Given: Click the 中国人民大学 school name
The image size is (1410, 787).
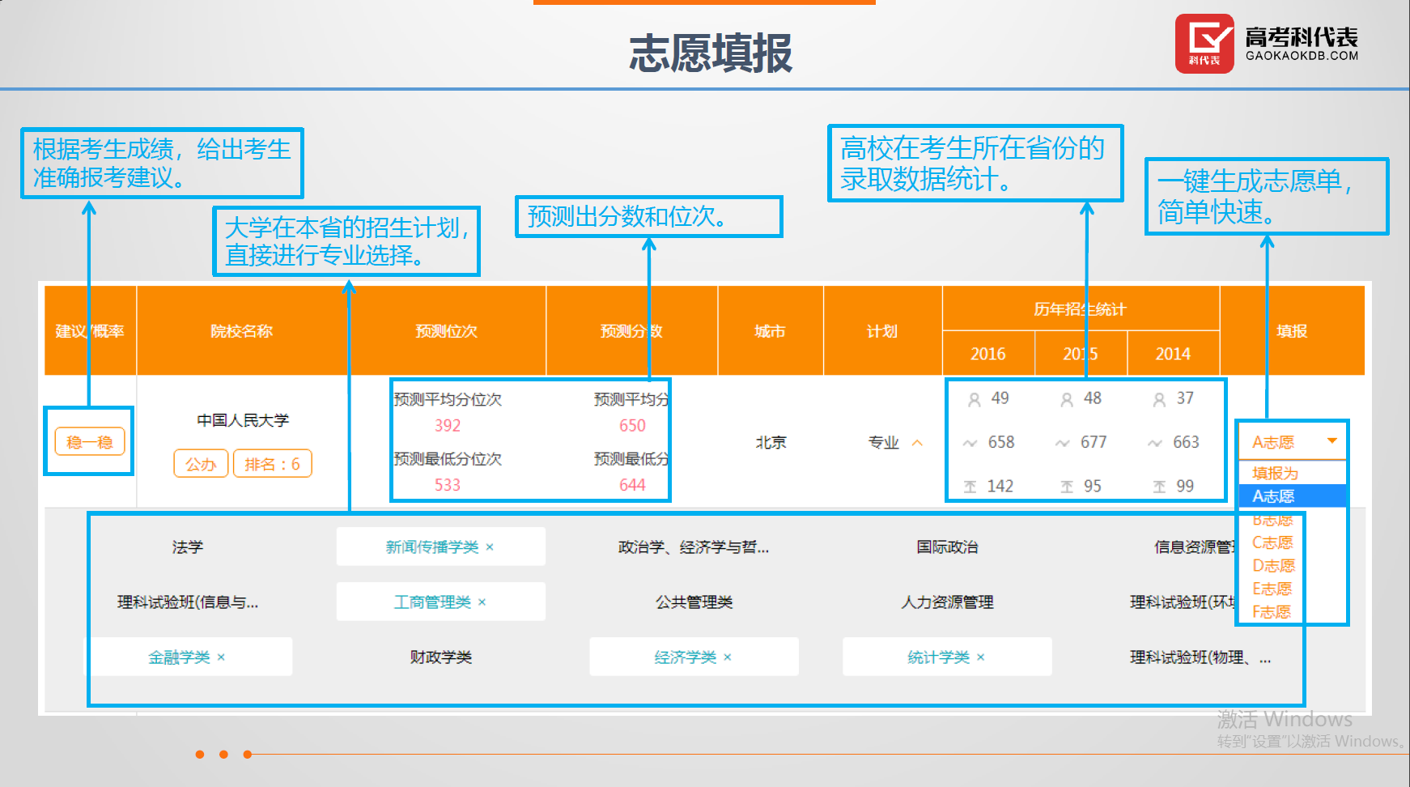Looking at the screenshot, I should click(x=243, y=420).
